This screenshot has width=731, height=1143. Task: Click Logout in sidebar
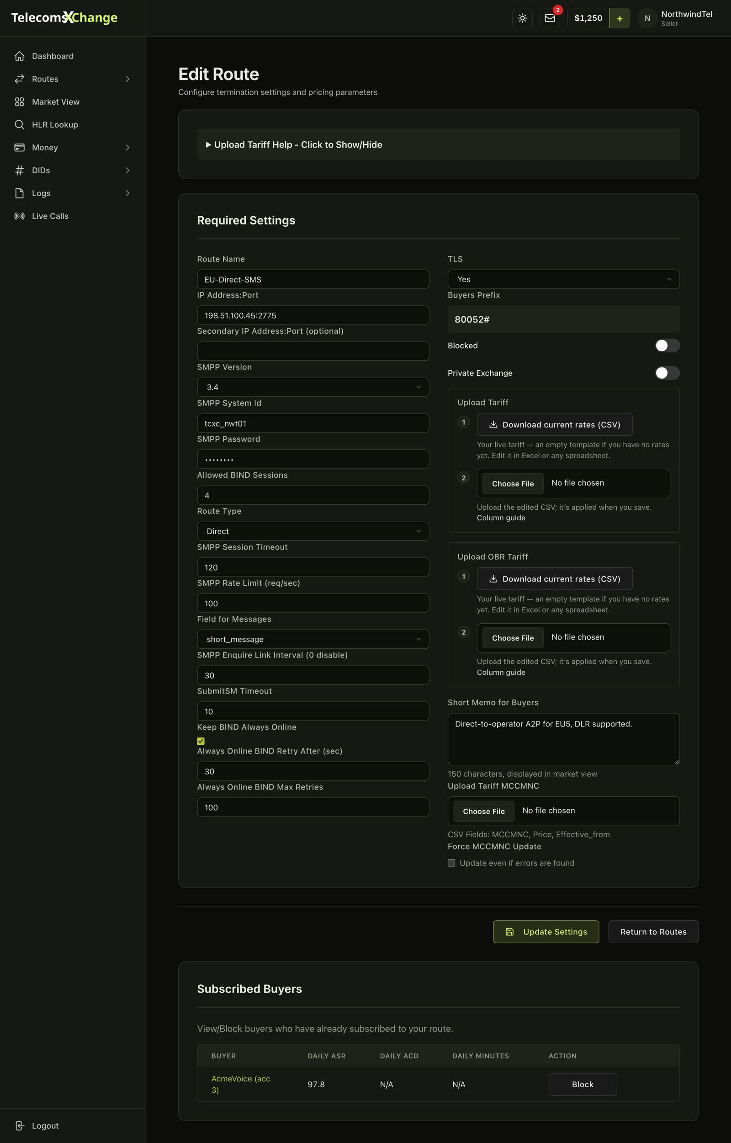coord(45,1126)
